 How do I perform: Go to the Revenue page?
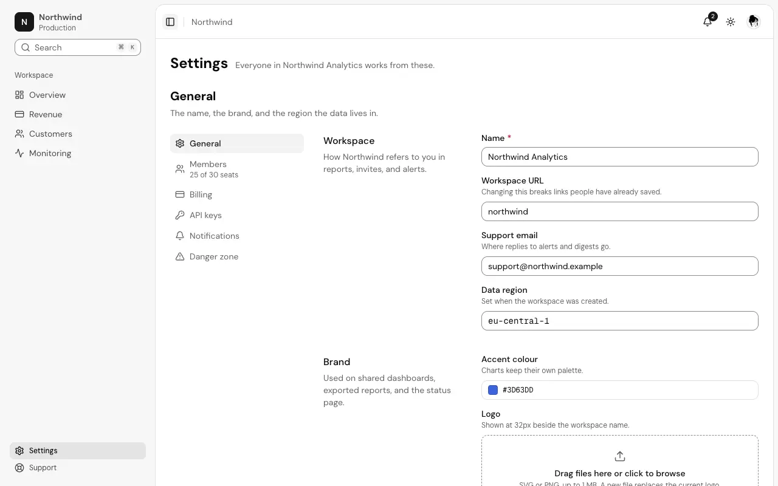pyautogui.click(x=78, y=114)
